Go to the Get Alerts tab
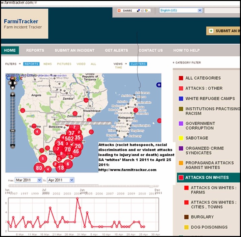This screenshot has height=237, width=241. click(x=117, y=50)
